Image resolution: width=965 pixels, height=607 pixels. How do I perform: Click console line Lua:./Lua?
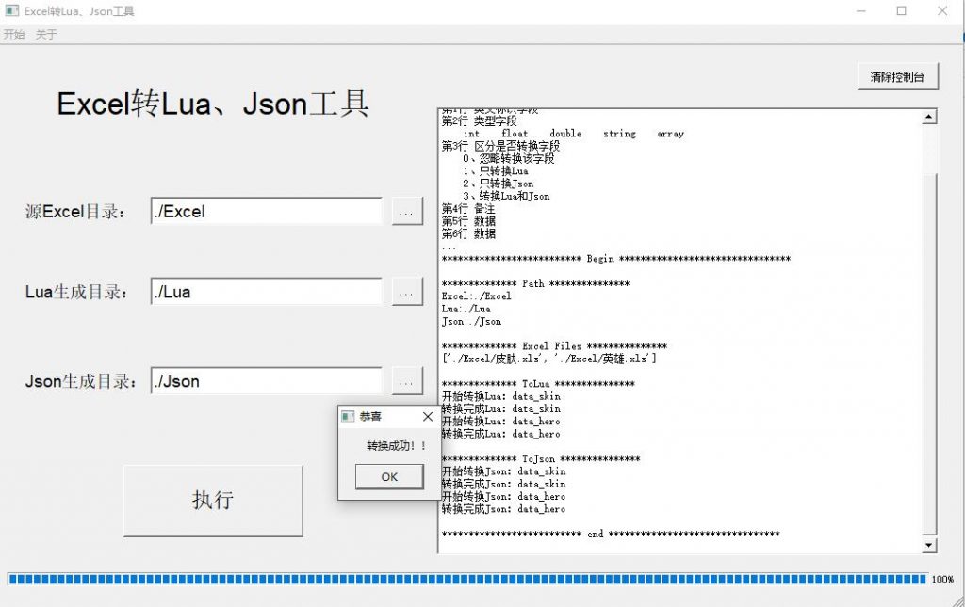(466, 309)
